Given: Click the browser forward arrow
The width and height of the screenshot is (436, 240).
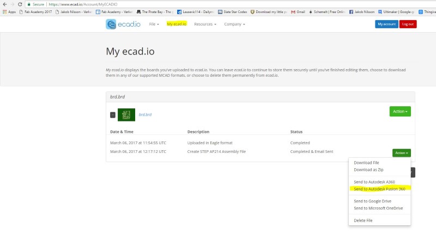Looking at the screenshot, I should click(x=12, y=4).
